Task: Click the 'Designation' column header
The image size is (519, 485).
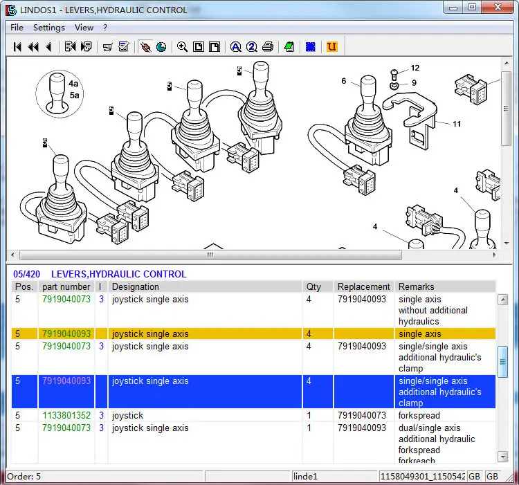Action: [205, 286]
